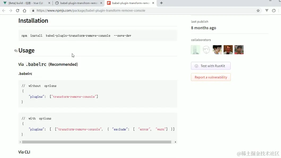Open the fifth collaborator avatar

pos(239,50)
